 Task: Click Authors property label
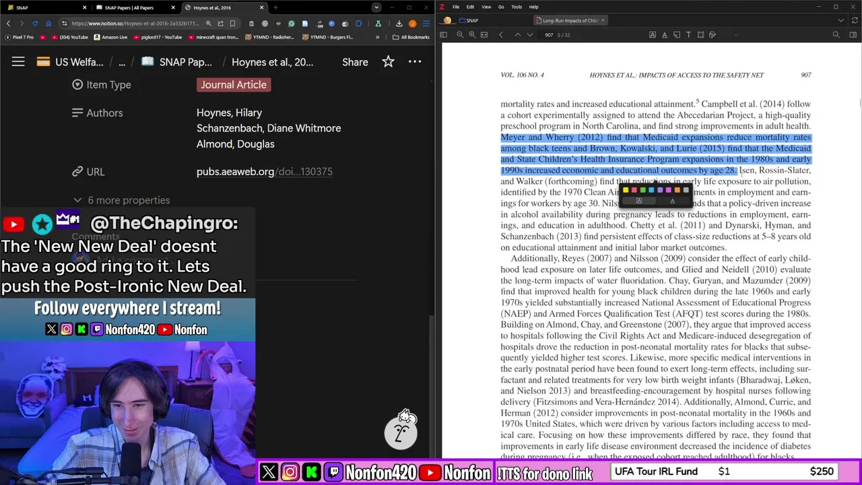click(x=97, y=113)
